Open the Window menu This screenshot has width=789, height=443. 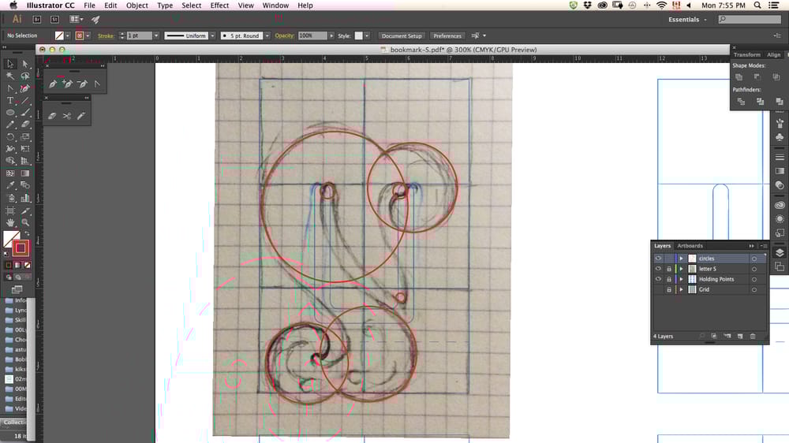click(275, 6)
